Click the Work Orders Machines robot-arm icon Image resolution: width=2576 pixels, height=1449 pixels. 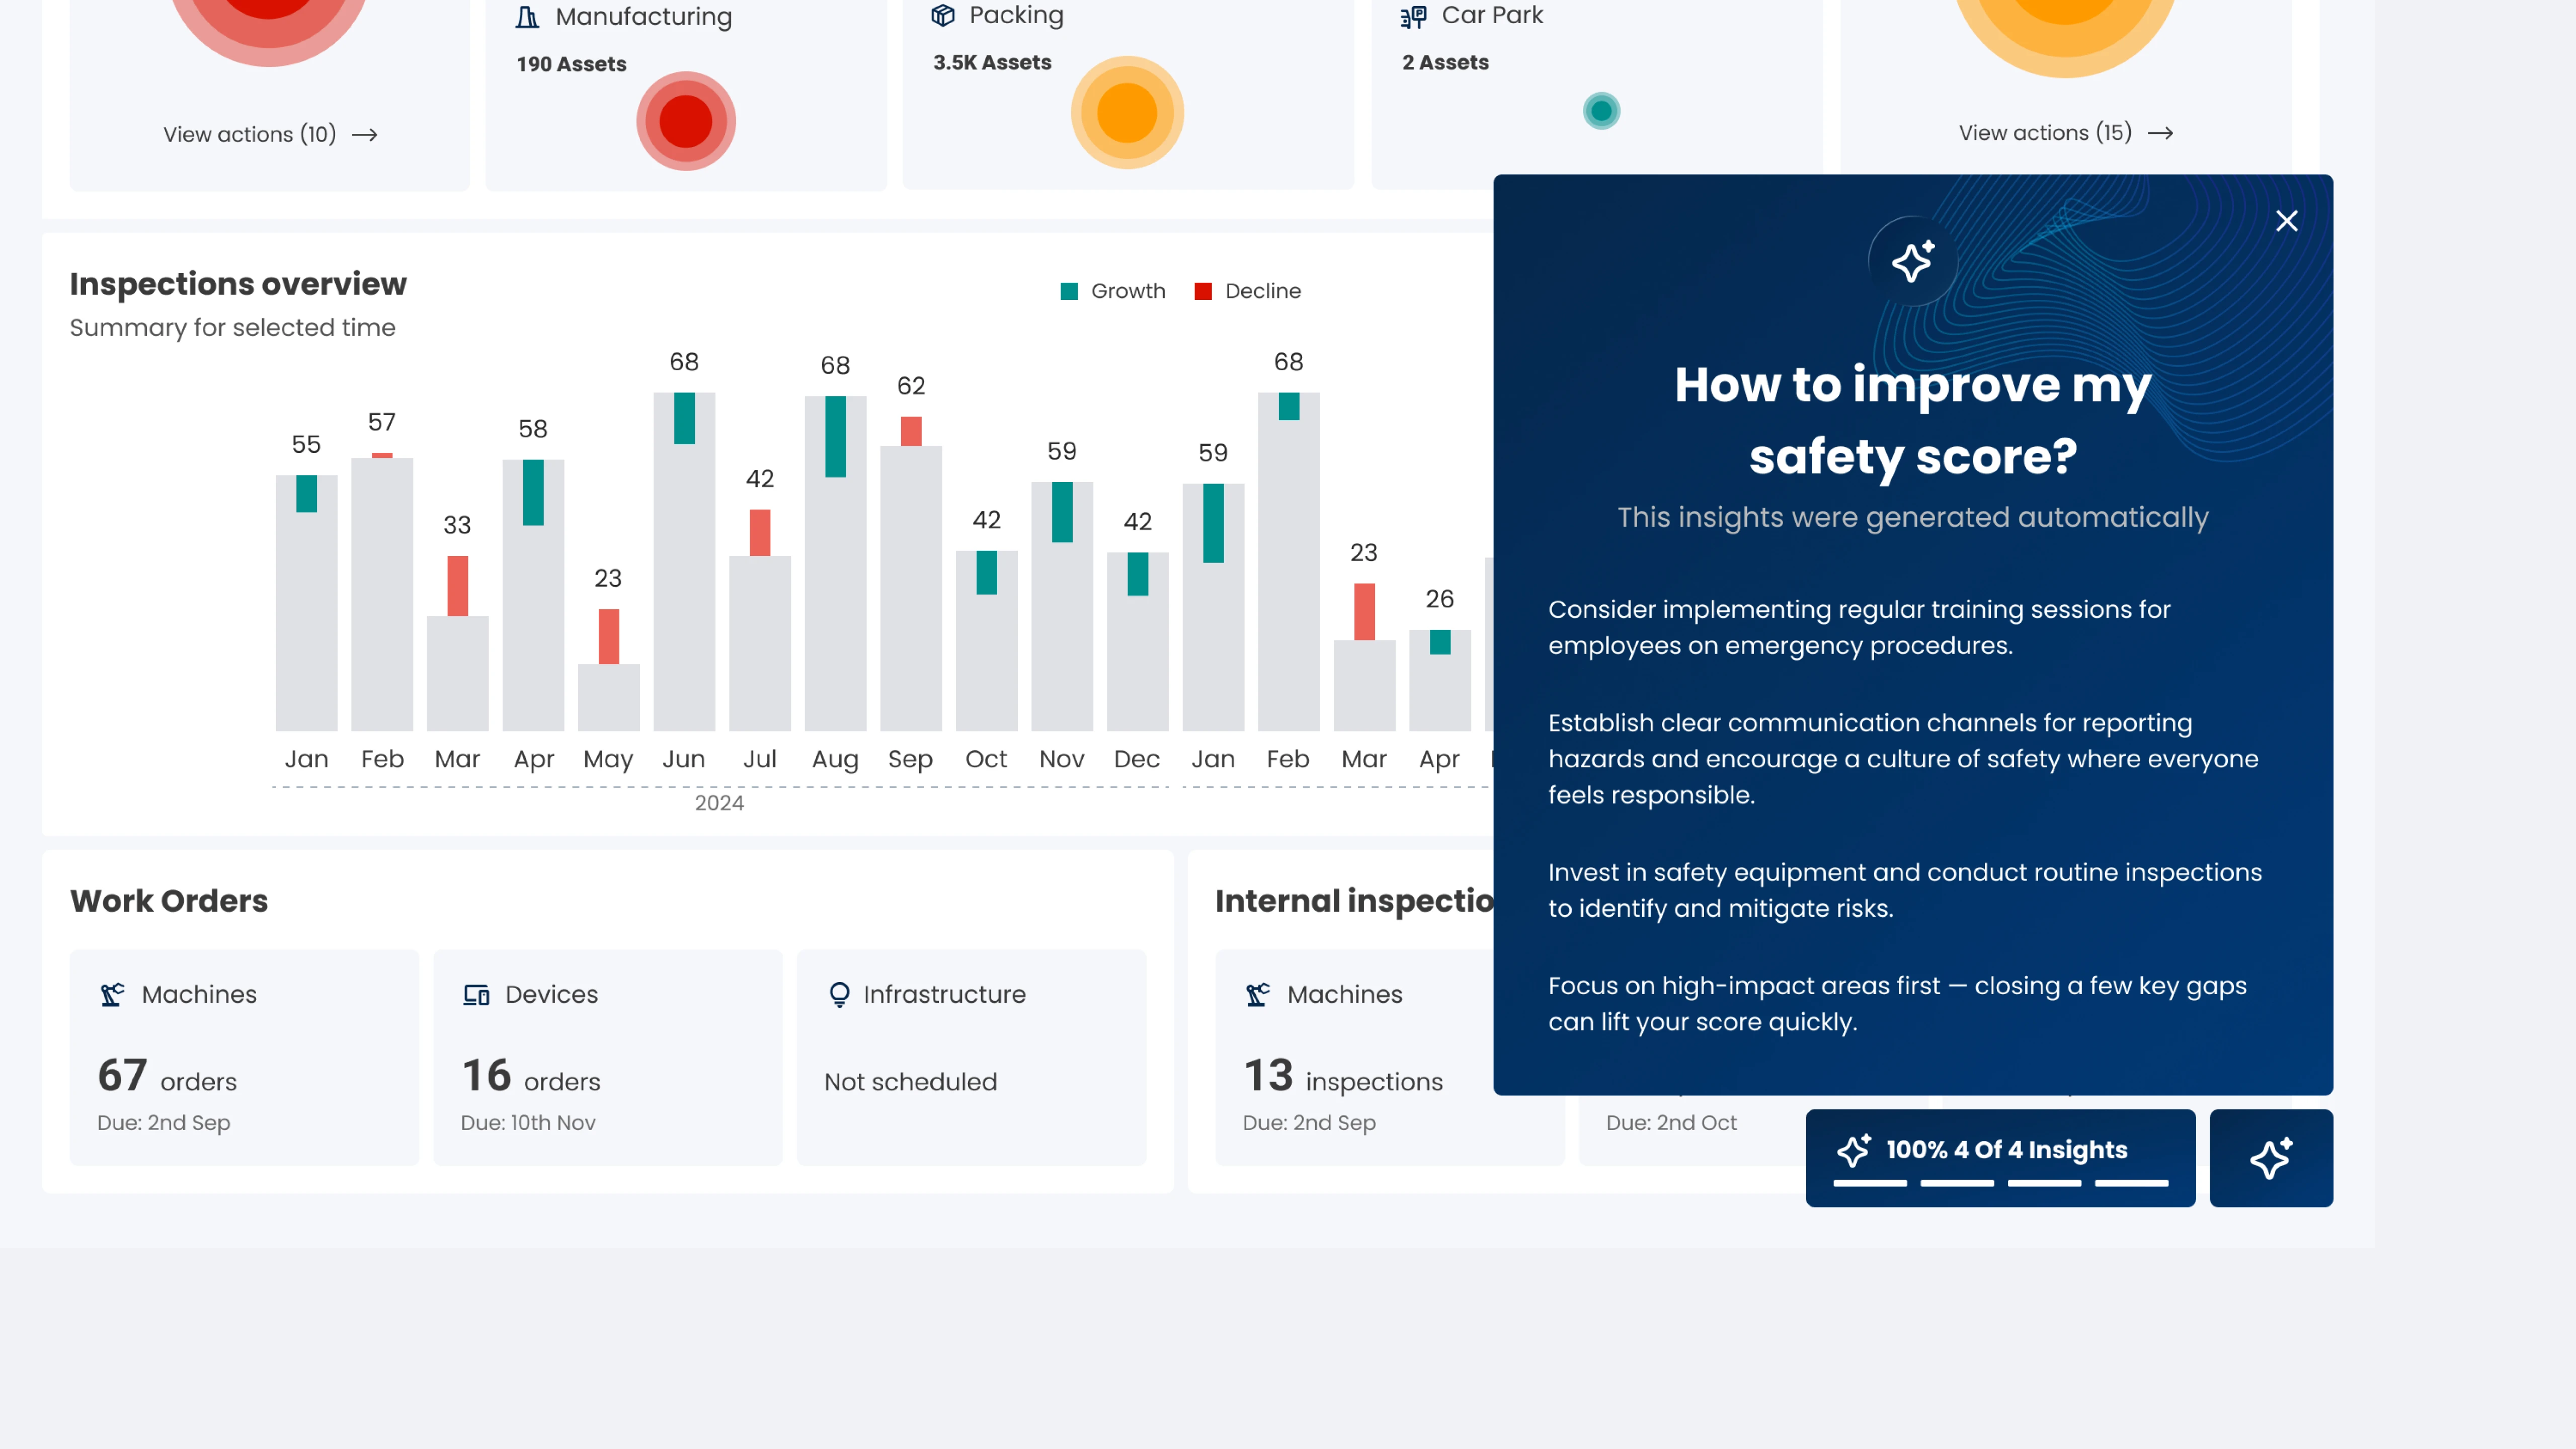click(x=112, y=994)
